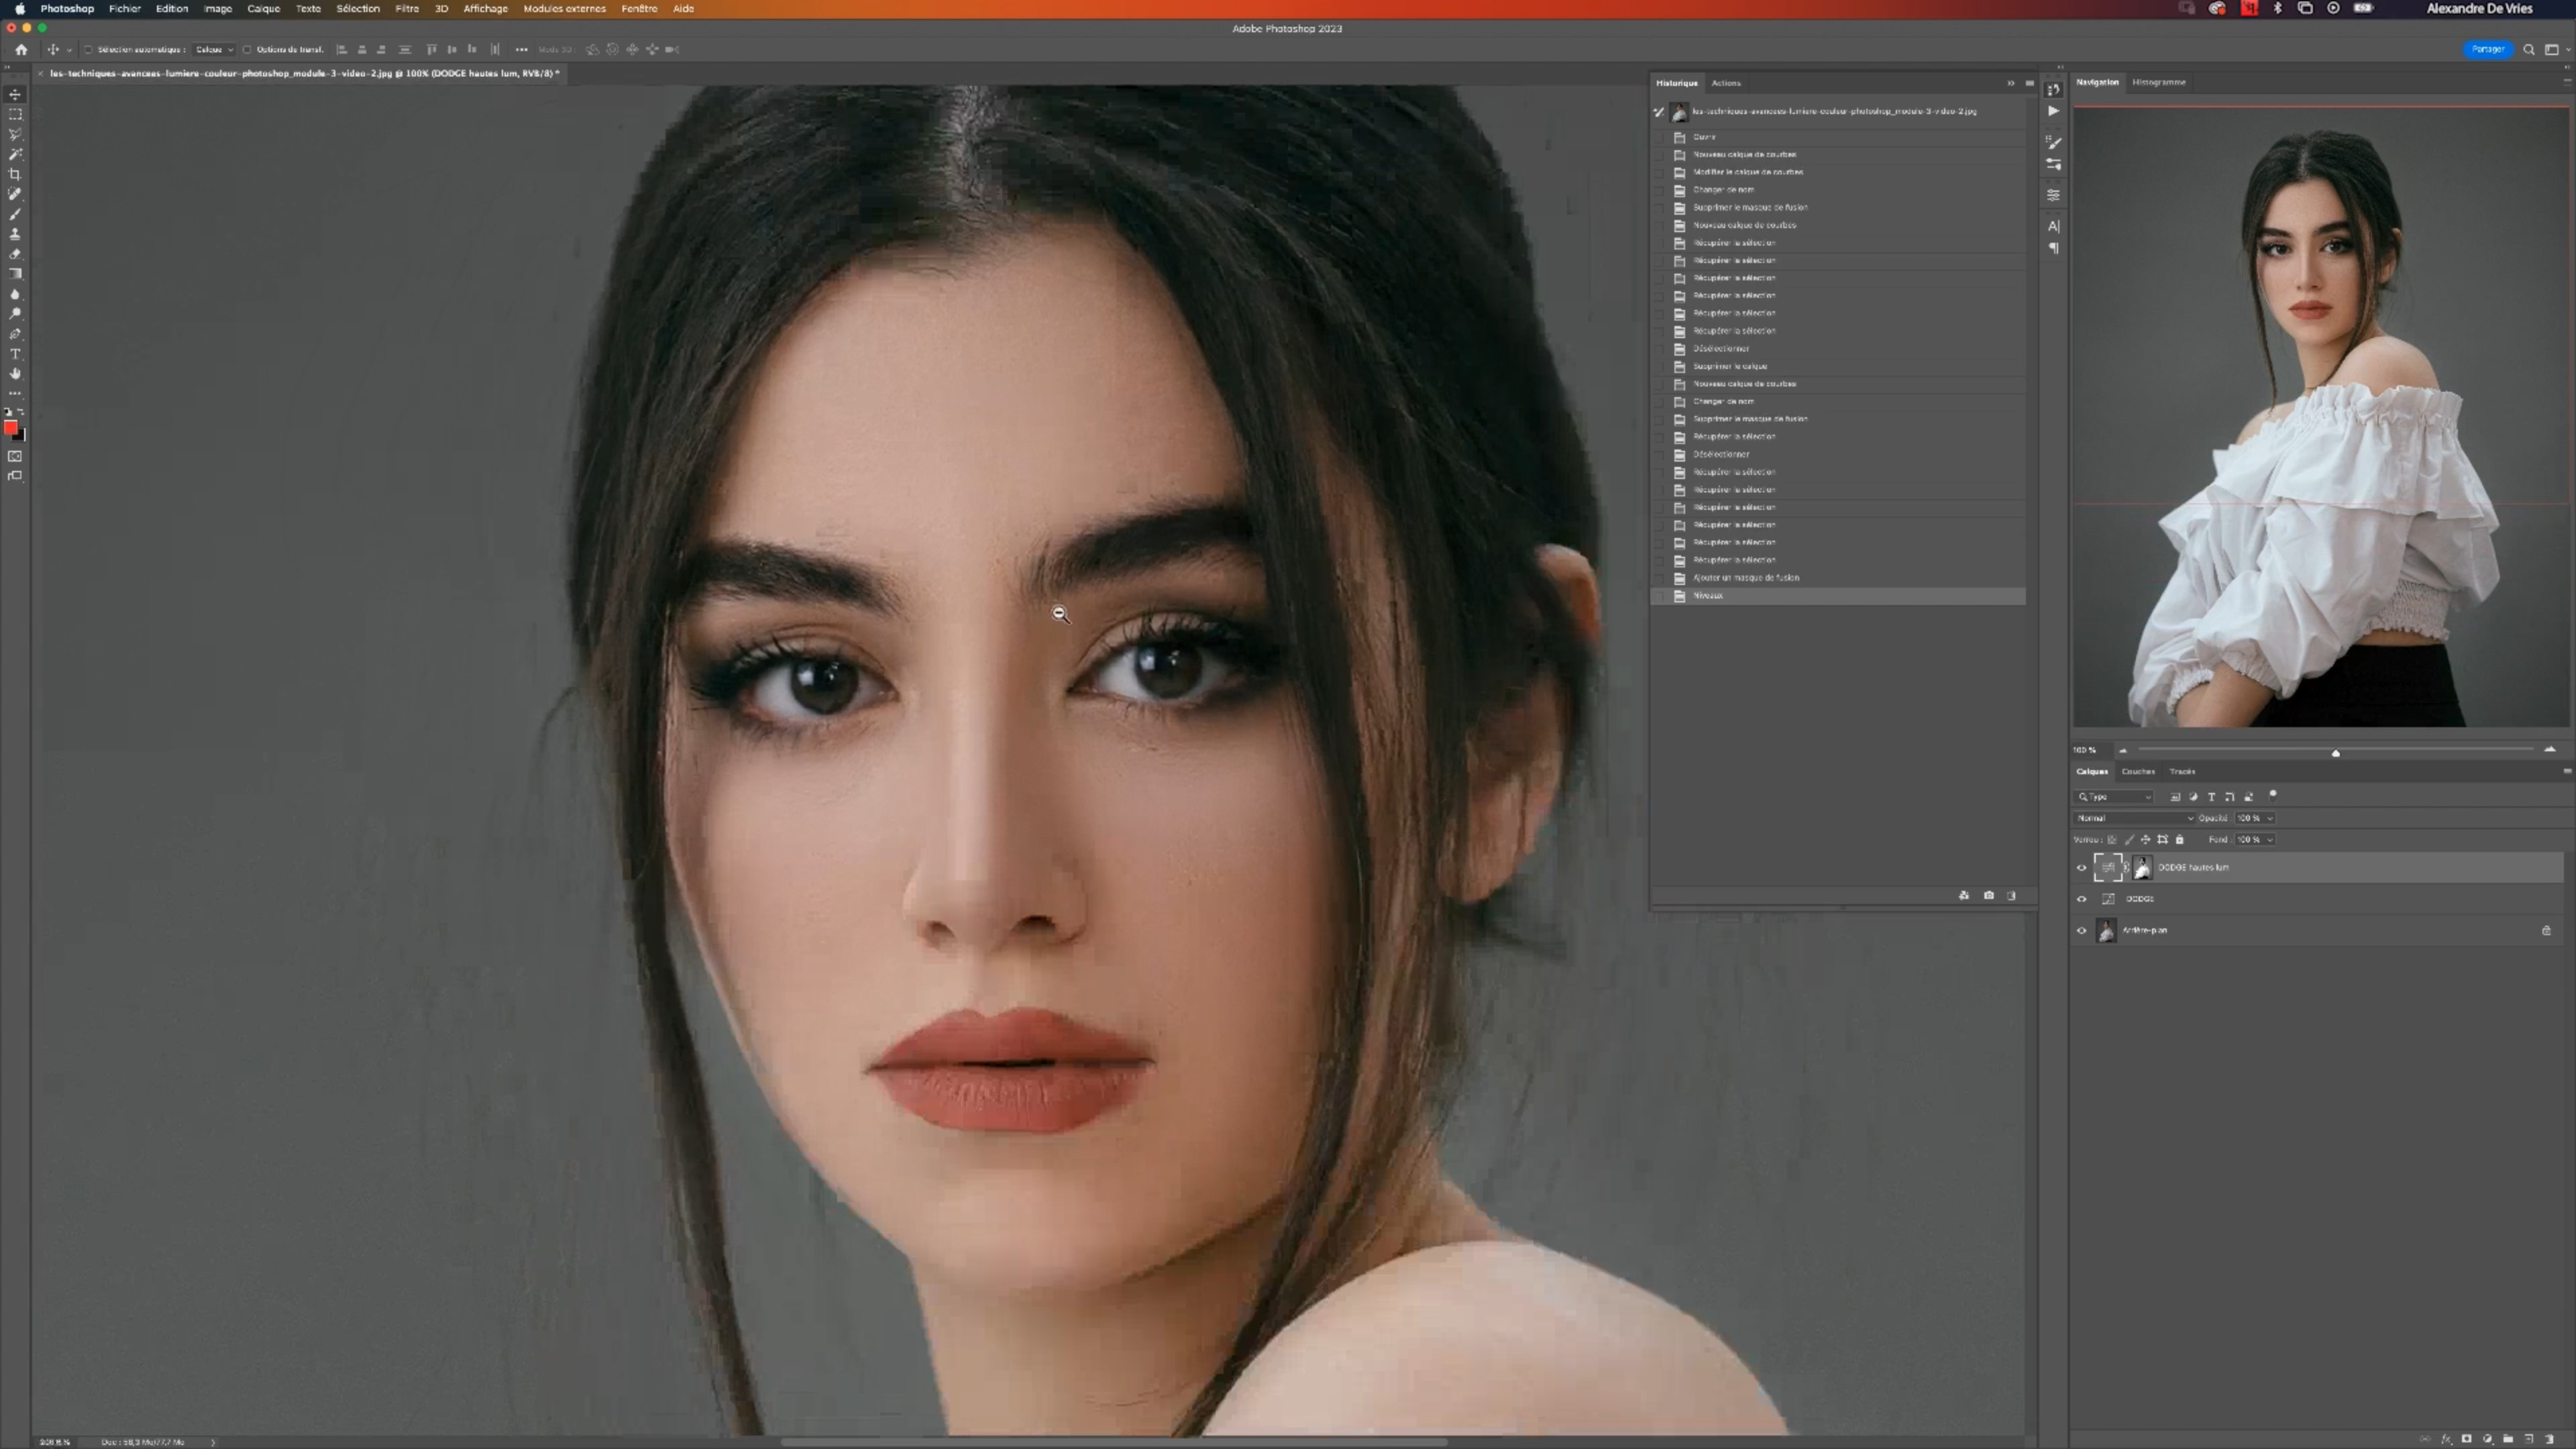Toggle visibility of the Arrière-plan layer
This screenshot has width=2576, height=1449.
(2082, 931)
